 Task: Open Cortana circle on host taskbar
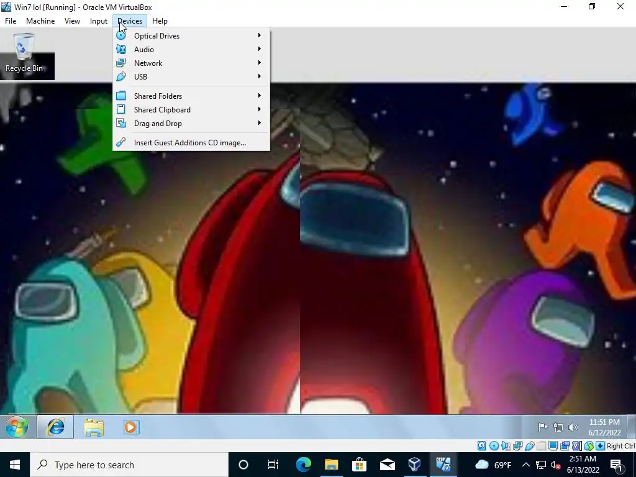pos(243,465)
